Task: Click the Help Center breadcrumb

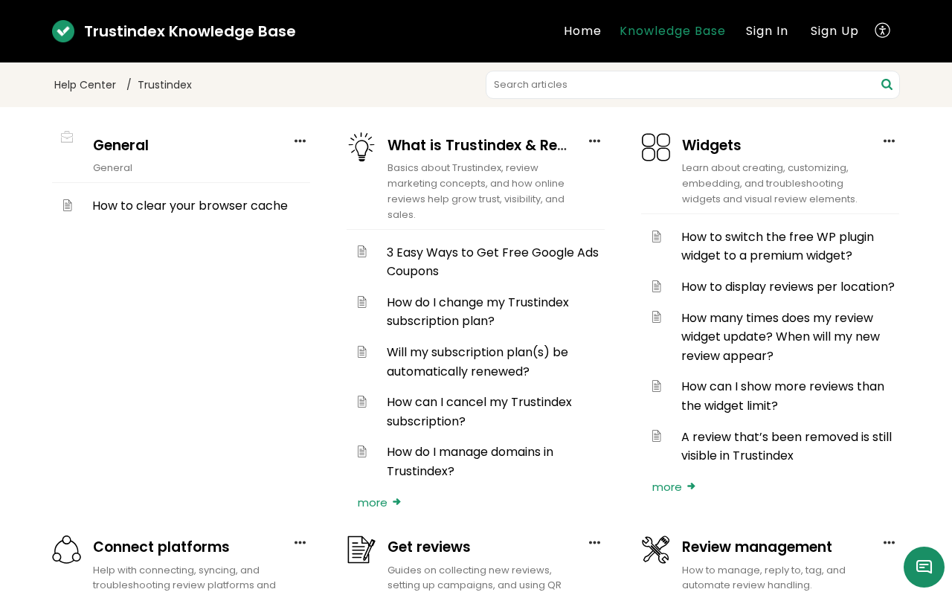Action: tap(85, 85)
